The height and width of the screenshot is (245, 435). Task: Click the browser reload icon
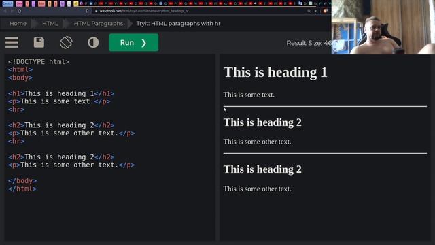(20, 11)
